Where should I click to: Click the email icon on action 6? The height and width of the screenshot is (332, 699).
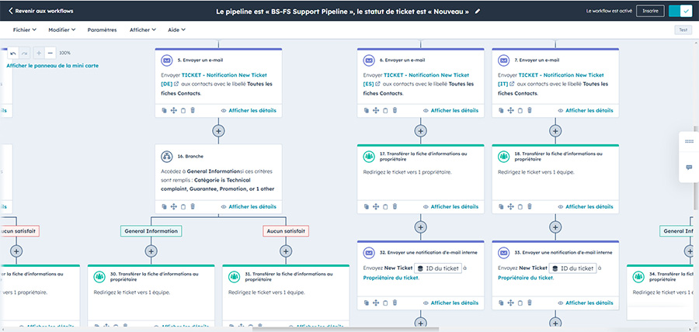[369, 60]
